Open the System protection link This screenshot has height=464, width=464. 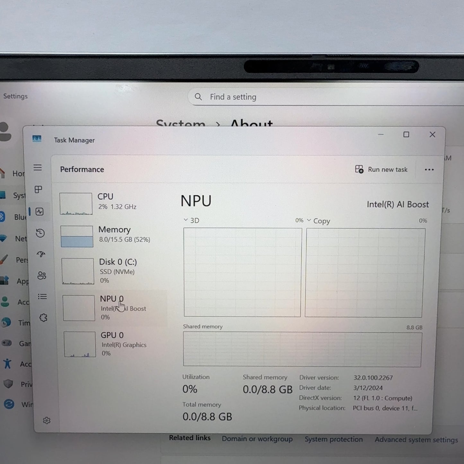333,439
